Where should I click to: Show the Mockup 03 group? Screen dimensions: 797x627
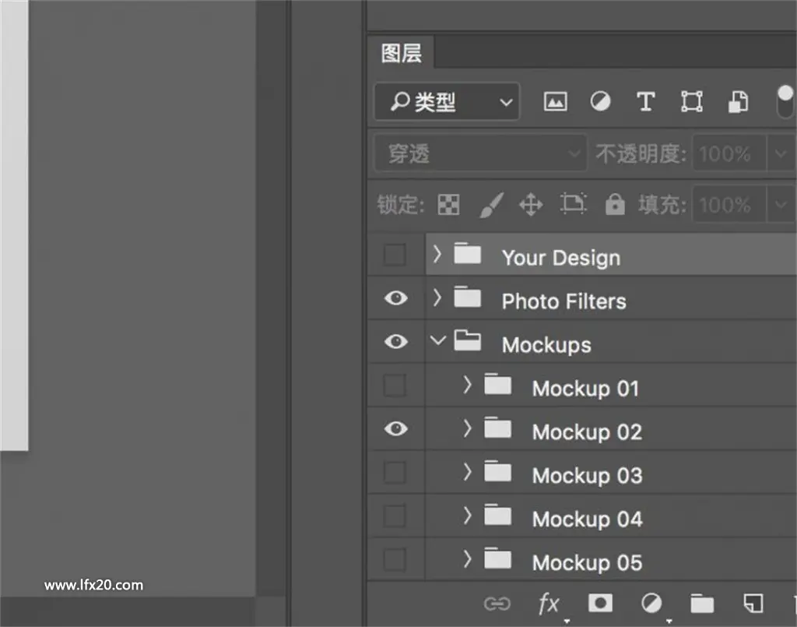tap(395, 473)
